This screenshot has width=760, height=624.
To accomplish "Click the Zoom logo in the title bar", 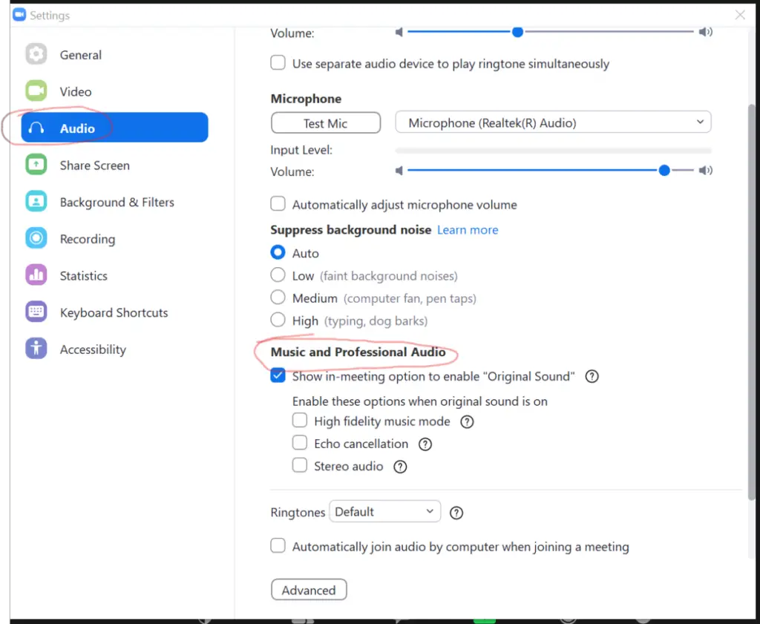I will pyautogui.click(x=19, y=15).
